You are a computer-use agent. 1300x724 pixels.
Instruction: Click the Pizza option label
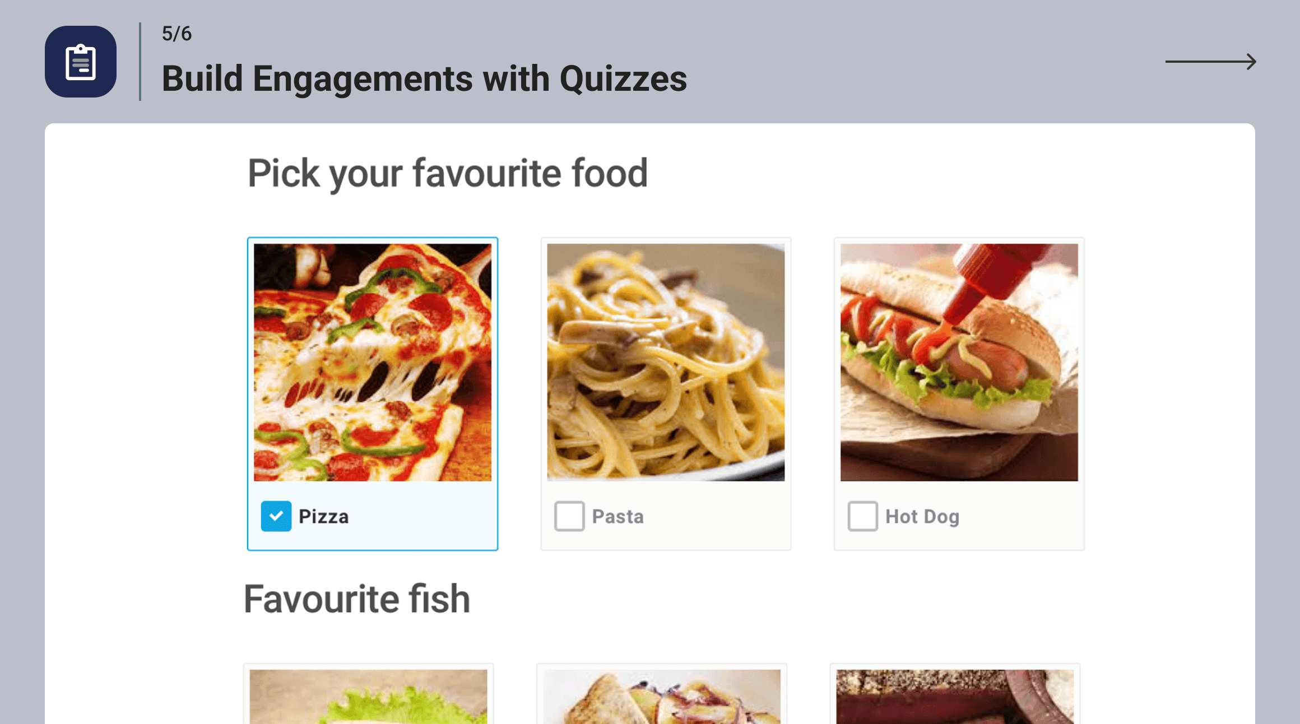coord(323,517)
